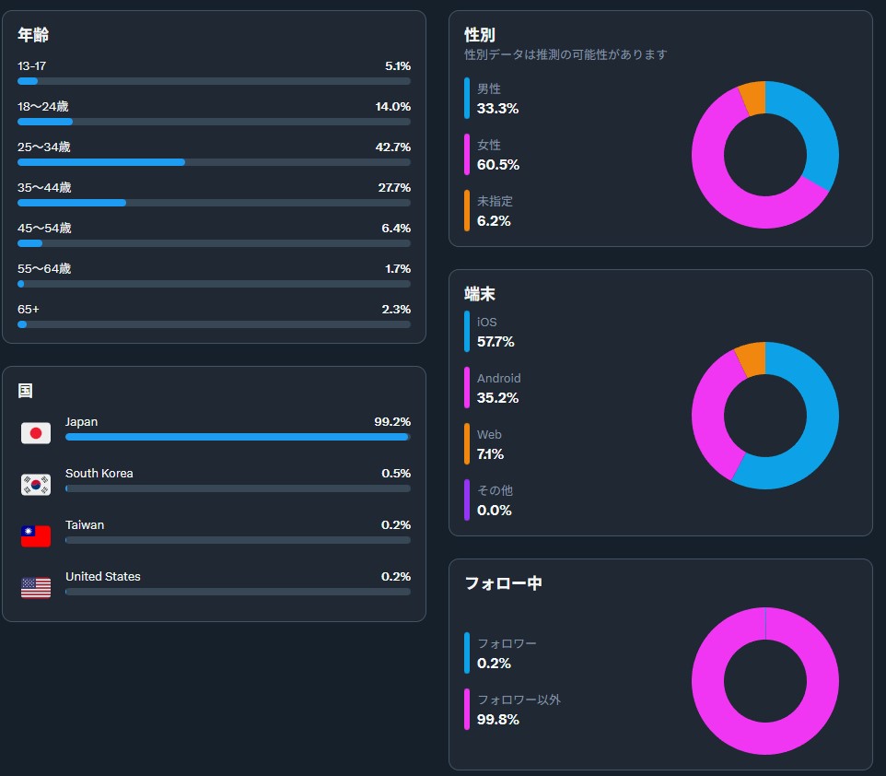Click the United States flag icon

point(36,587)
